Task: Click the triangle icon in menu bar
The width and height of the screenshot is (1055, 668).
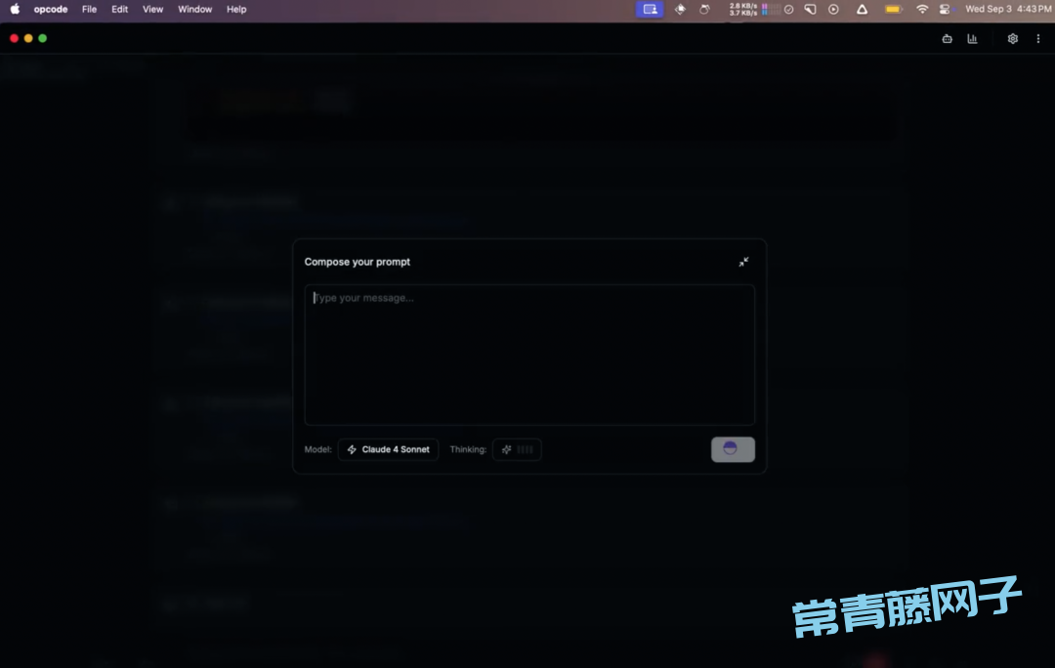Action: (862, 9)
